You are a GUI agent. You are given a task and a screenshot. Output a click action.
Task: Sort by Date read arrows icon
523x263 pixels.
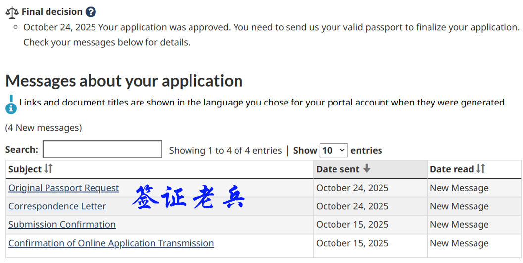point(481,169)
